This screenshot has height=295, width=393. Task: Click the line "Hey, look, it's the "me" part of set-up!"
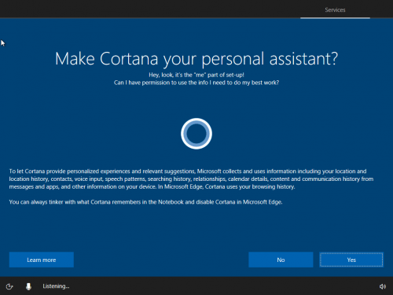(196, 75)
